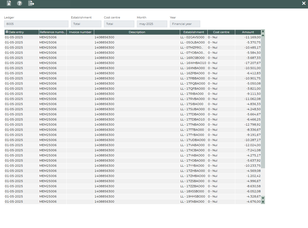
Task: Expand the Cost centre dropdown
Action: coord(119,24)
